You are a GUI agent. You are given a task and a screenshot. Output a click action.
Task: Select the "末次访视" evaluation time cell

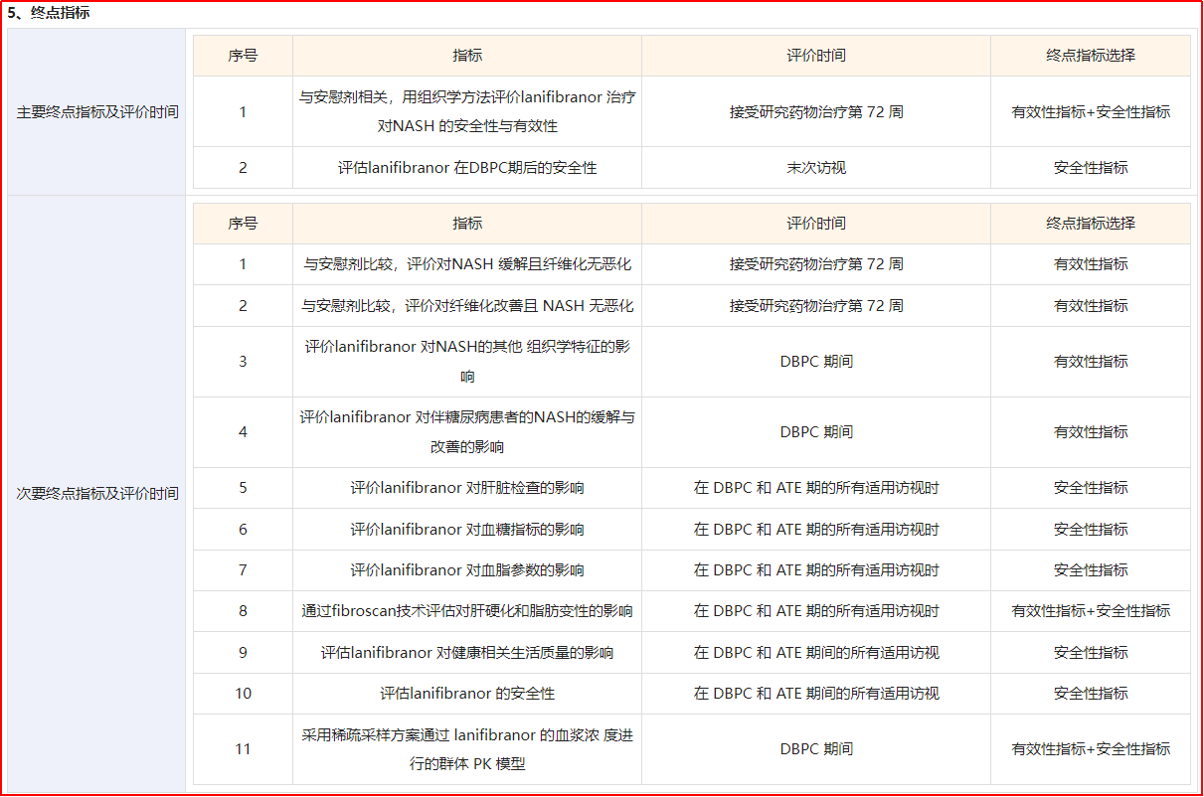(815, 168)
